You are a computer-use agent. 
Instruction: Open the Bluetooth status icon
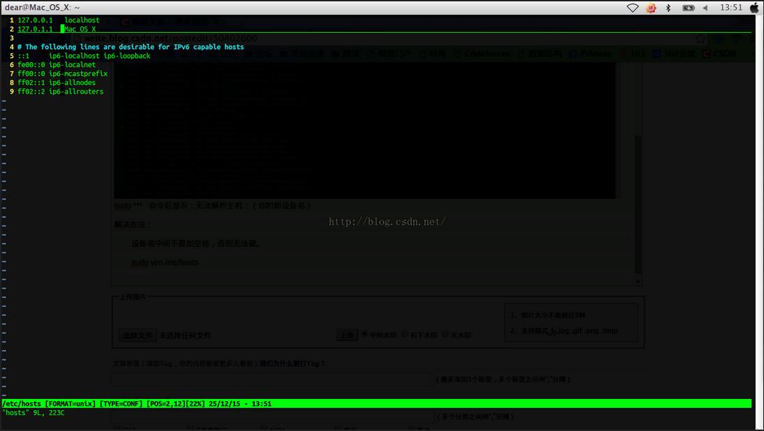click(668, 8)
